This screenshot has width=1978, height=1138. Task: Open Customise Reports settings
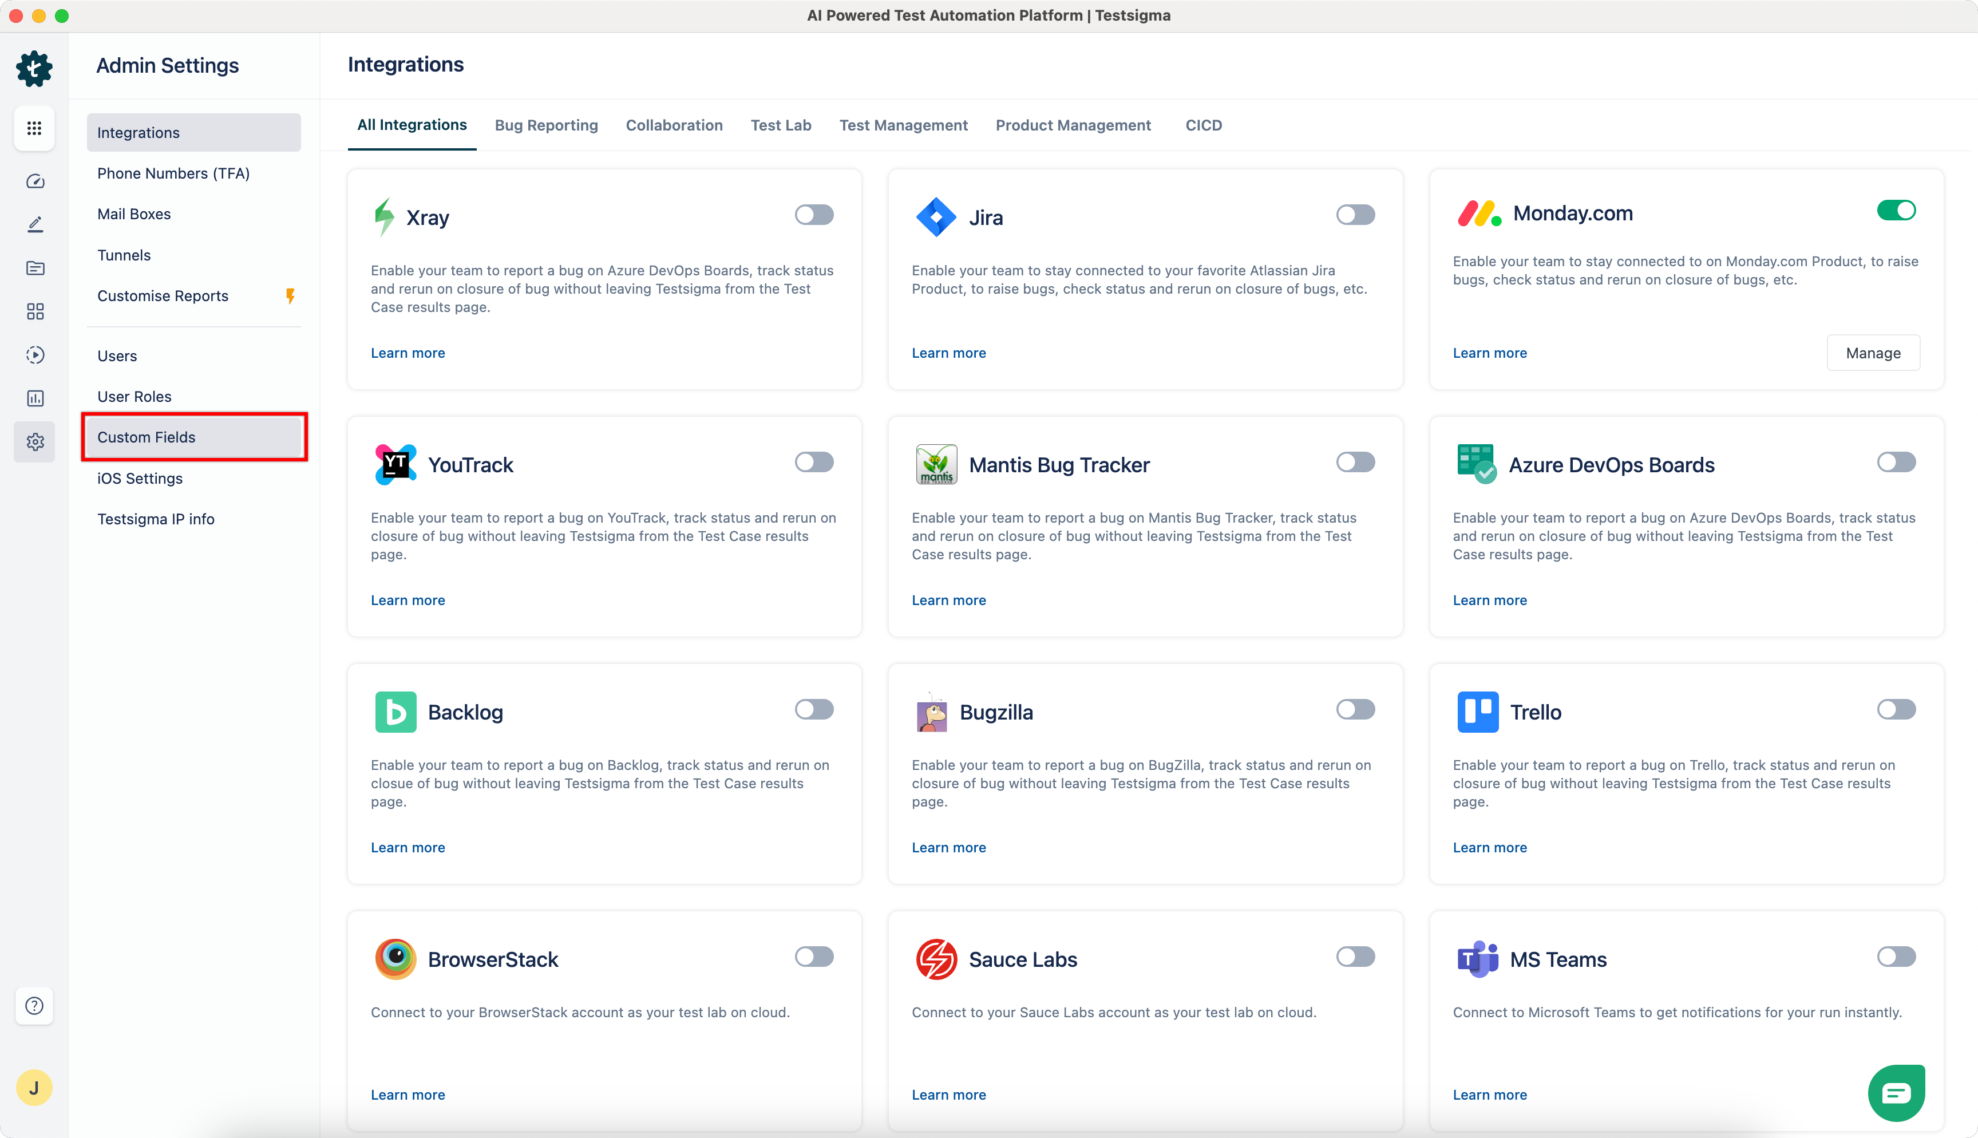point(194,296)
